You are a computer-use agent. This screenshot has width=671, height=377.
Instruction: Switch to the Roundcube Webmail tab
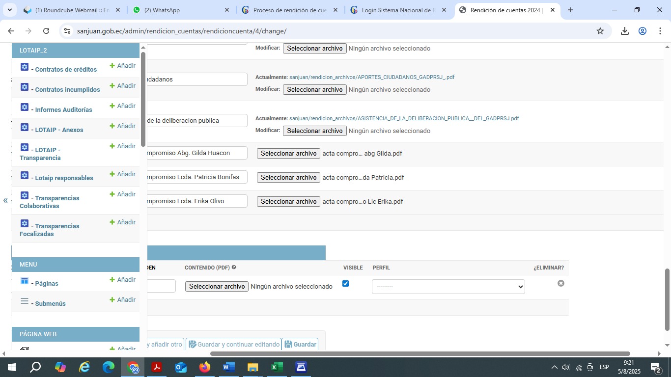(x=69, y=10)
